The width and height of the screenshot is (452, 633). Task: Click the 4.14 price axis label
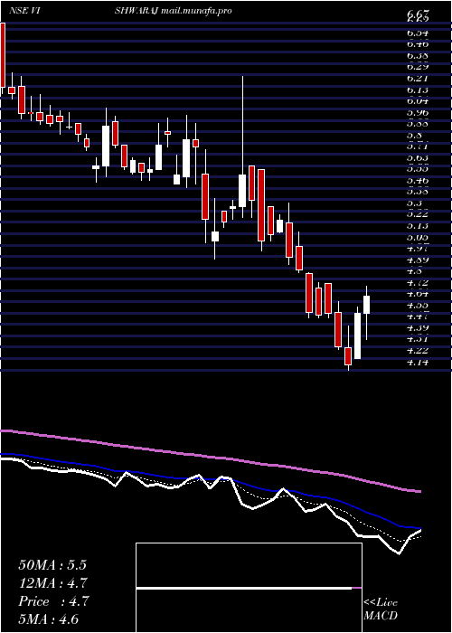click(x=417, y=362)
